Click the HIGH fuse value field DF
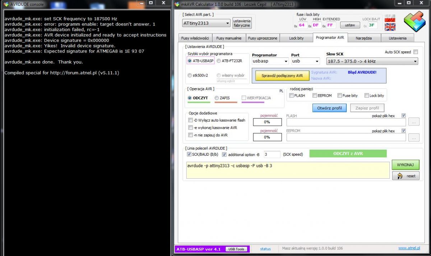Screen dimensions: 431x256 (x=316, y=25)
